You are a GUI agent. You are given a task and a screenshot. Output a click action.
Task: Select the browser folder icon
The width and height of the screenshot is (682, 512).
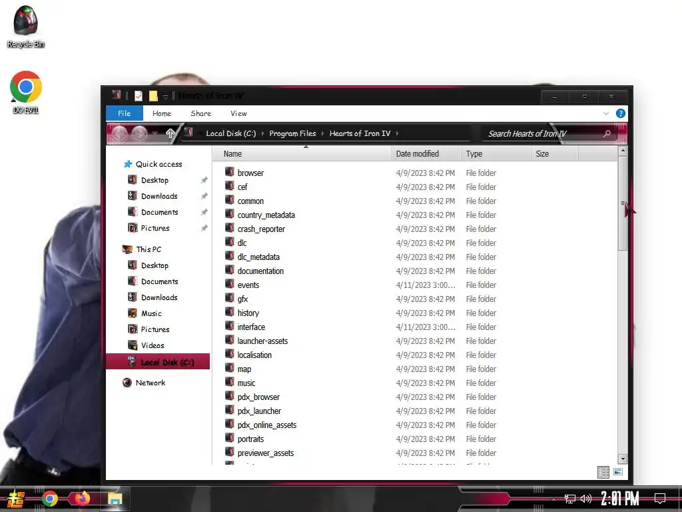(x=229, y=173)
